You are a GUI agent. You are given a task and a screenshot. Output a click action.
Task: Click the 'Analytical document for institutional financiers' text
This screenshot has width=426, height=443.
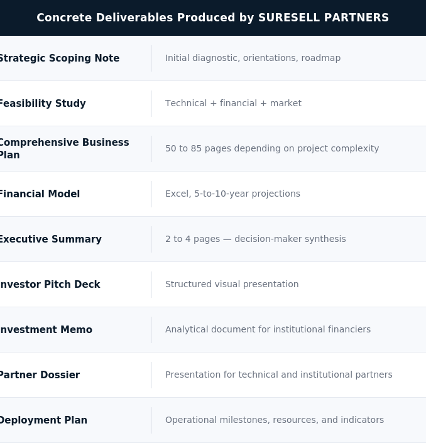(268, 329)
